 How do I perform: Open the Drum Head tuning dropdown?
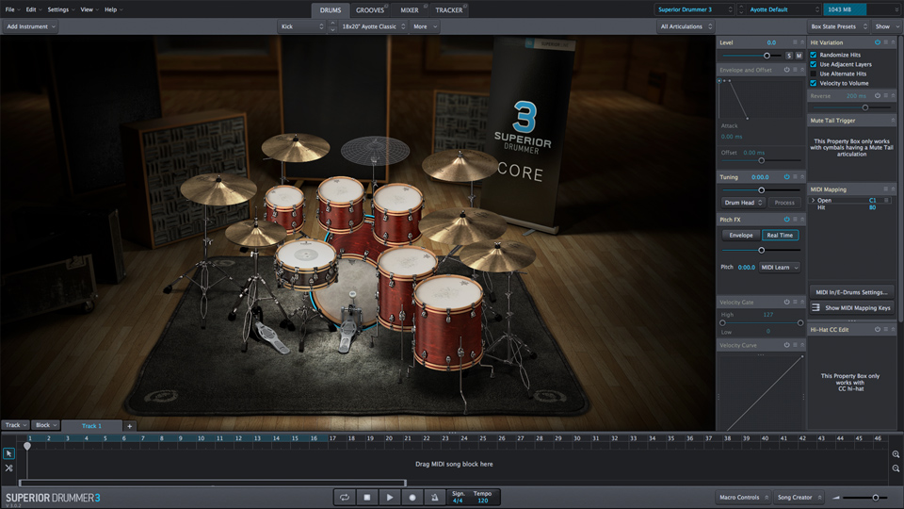pos(743,203)
